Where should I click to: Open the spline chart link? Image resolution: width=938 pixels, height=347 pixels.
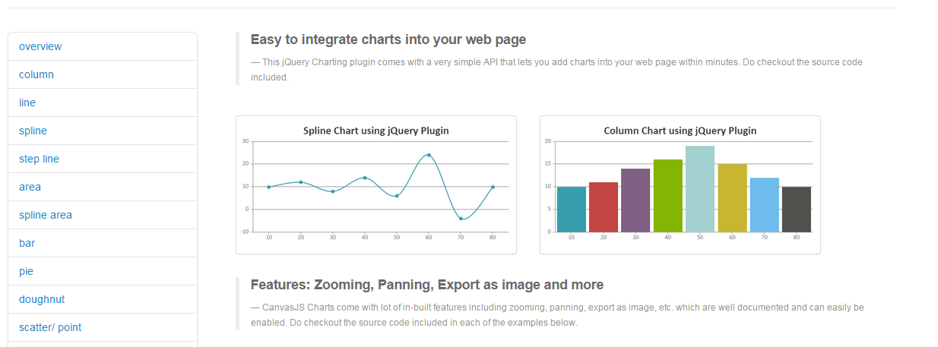pyautogui.click(x=33, y=131)
